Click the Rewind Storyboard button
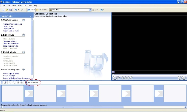The image size is (187, 112). [x=18, y=82]
